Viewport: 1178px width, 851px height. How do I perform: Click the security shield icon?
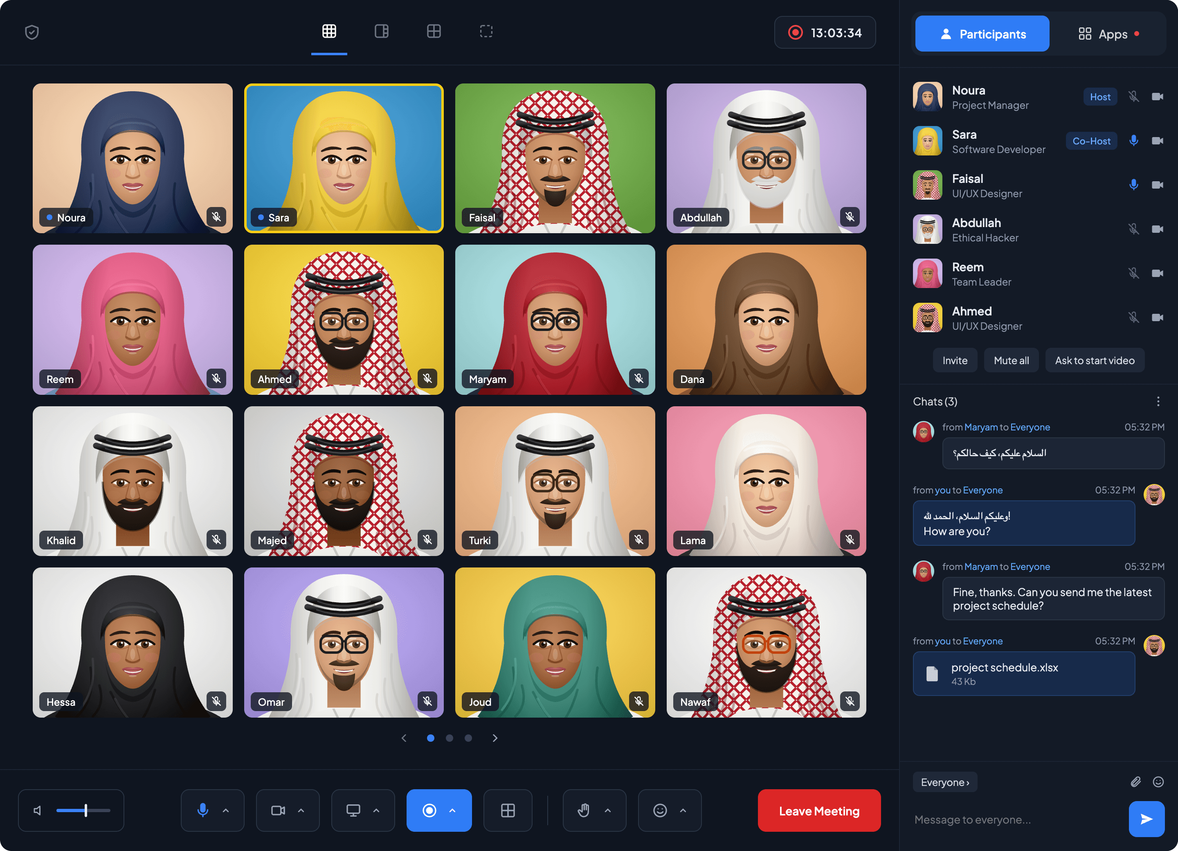(32, 32)
